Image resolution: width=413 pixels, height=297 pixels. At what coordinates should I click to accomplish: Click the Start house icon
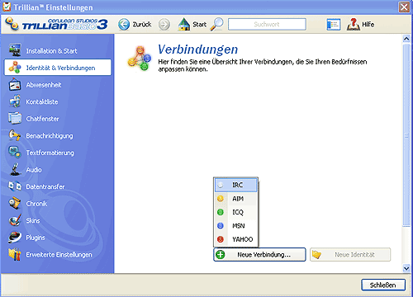pyautogui.click(x=184, y=24)
